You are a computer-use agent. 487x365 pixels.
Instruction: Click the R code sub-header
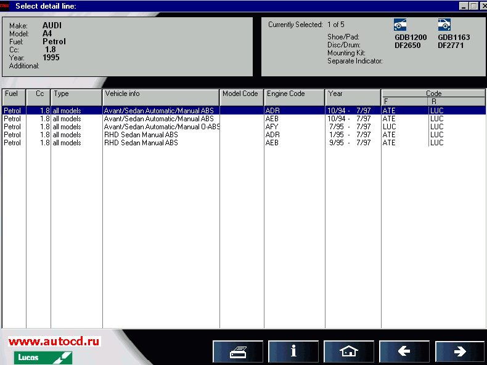tap(456, 102)
